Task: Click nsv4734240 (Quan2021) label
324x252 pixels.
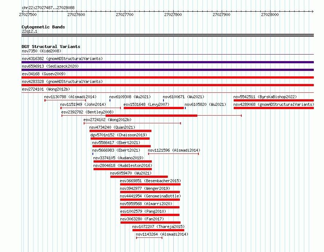Action: (x=112, y=127)
